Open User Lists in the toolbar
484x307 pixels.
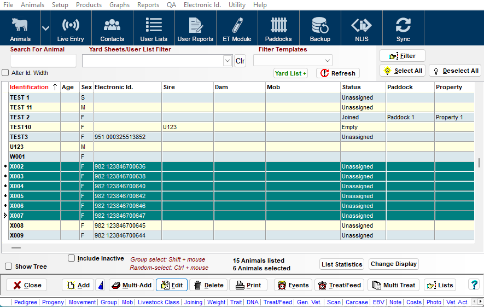[154, 30]
